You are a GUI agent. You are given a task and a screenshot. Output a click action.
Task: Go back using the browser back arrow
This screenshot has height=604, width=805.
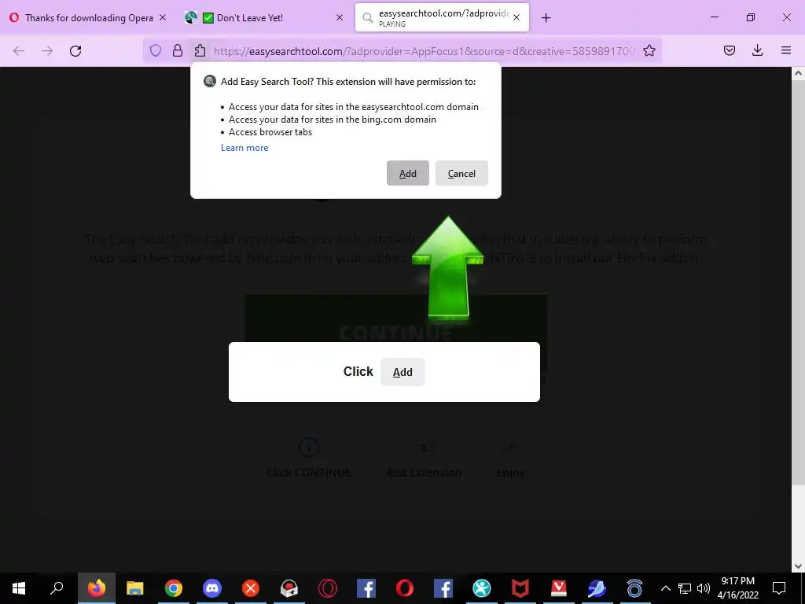pyautogui.click(x=19, y=50)
